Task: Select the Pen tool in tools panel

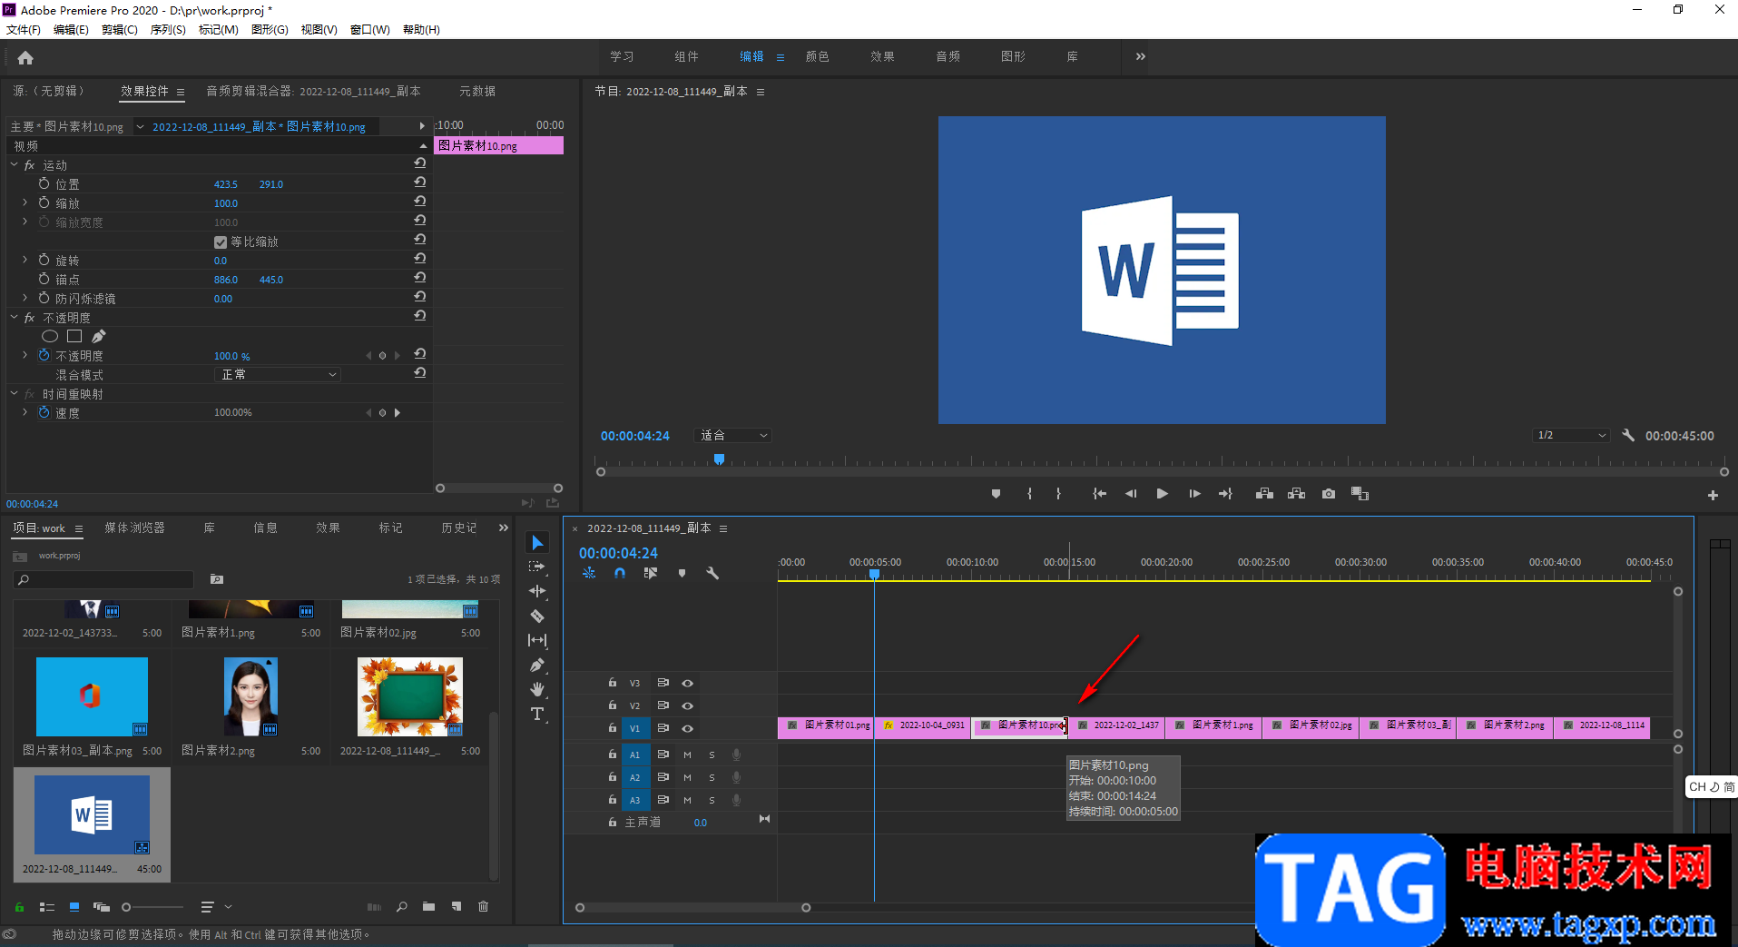Action: pos(537,665)
